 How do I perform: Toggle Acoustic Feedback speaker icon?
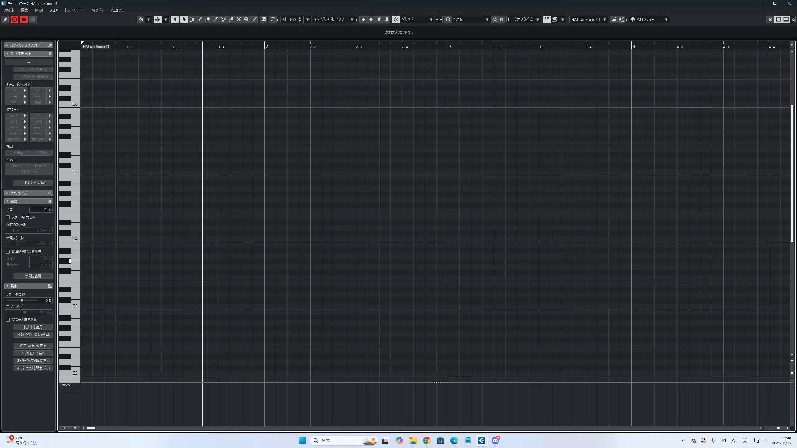(175, 19)
